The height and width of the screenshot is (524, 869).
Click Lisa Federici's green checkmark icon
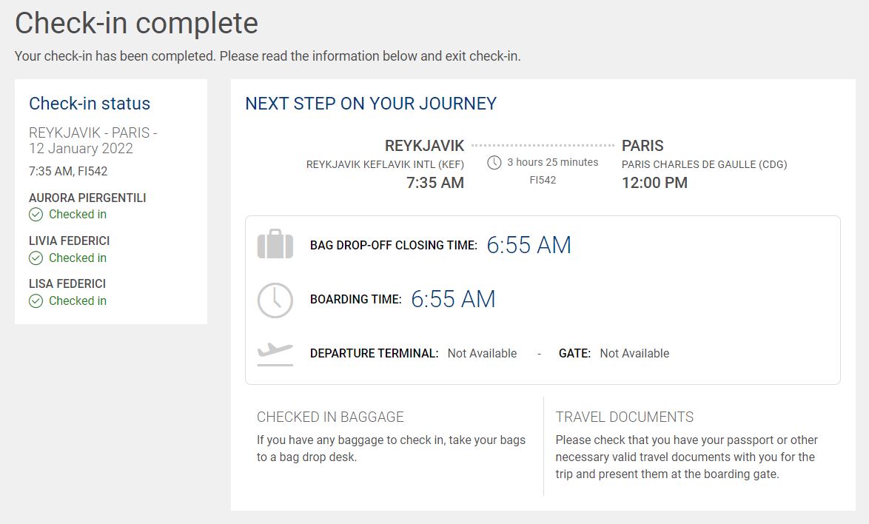(x=36, y=301)
